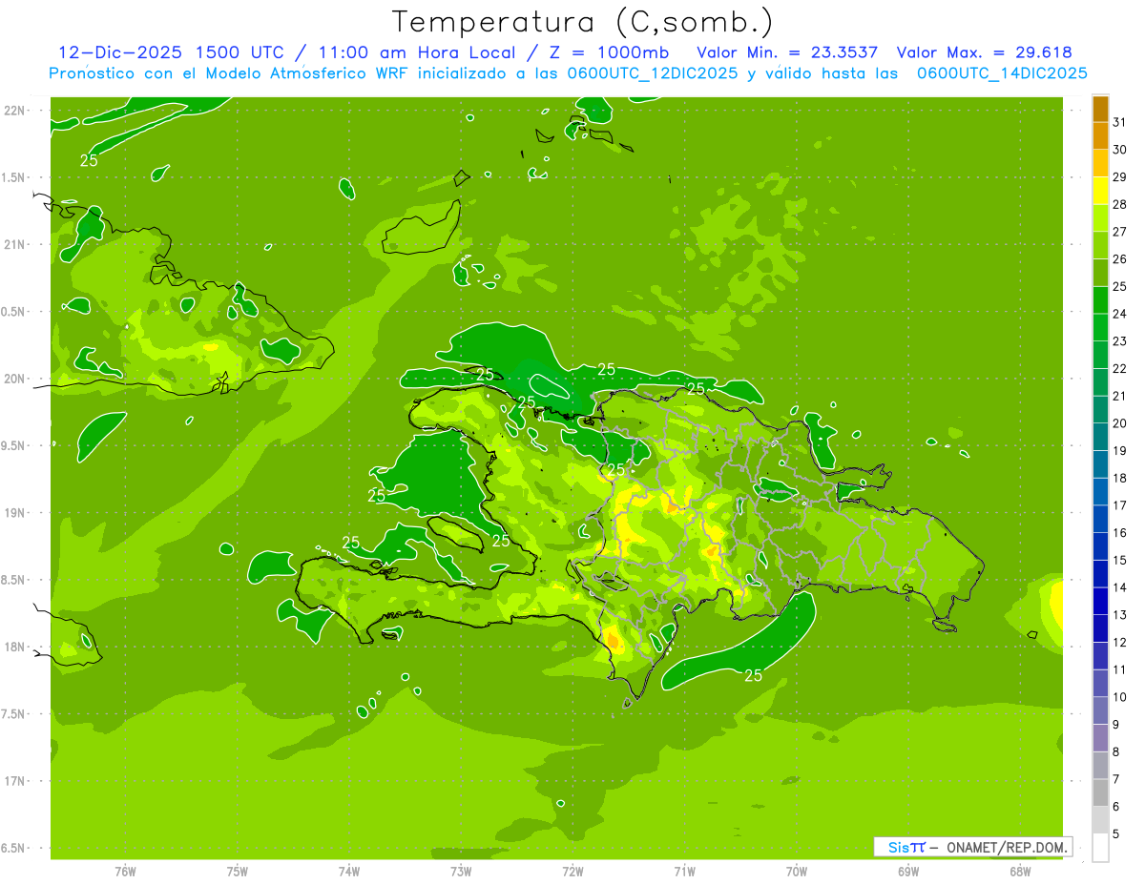
Task: Click the '31' color bar label
Action: pos(1119,122)
